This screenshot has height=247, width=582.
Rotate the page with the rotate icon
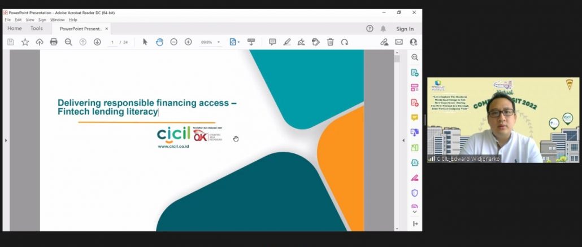(x=345, y=42)
